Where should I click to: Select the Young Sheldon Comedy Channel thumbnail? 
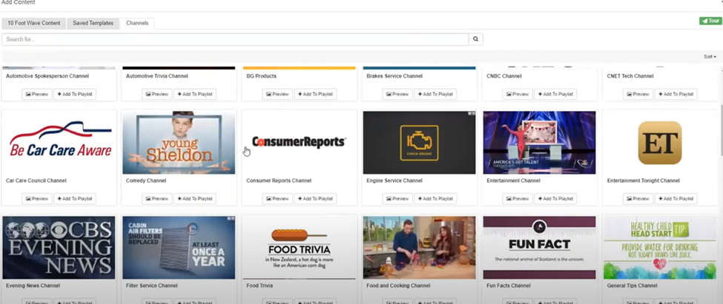pos(179,143)
